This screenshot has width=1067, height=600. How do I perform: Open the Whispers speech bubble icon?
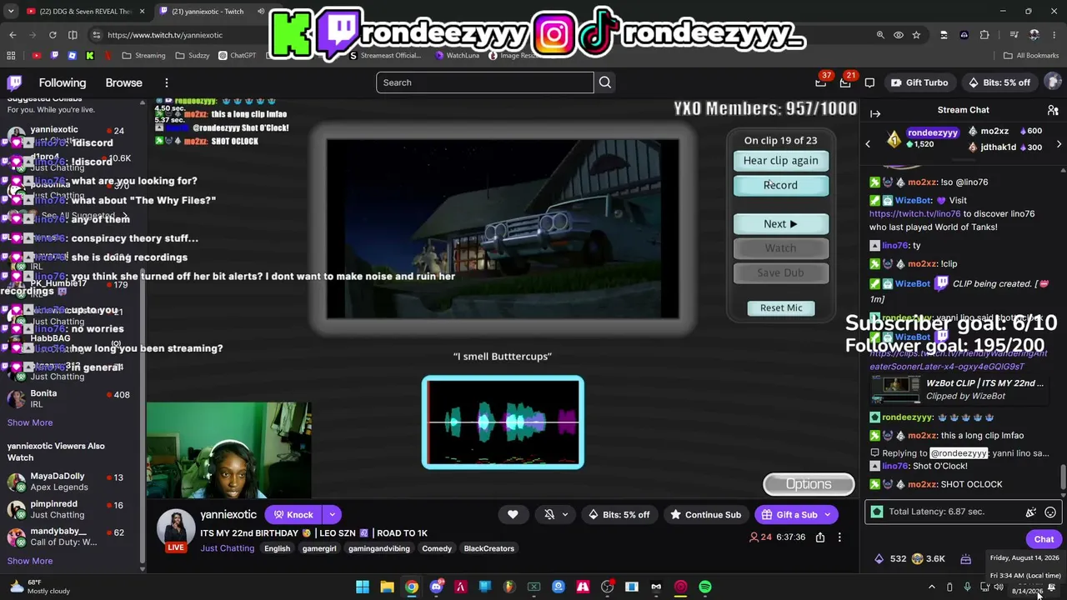869,82
